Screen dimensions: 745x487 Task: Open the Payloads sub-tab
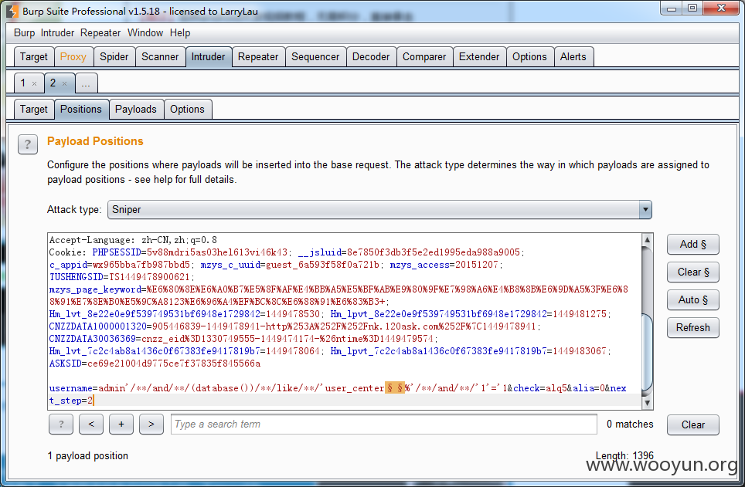(136, 109)
